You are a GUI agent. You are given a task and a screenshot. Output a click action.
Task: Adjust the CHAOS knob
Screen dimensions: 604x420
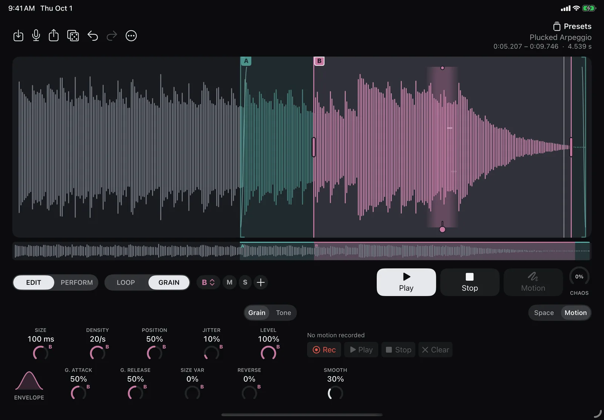coord(579,277)
